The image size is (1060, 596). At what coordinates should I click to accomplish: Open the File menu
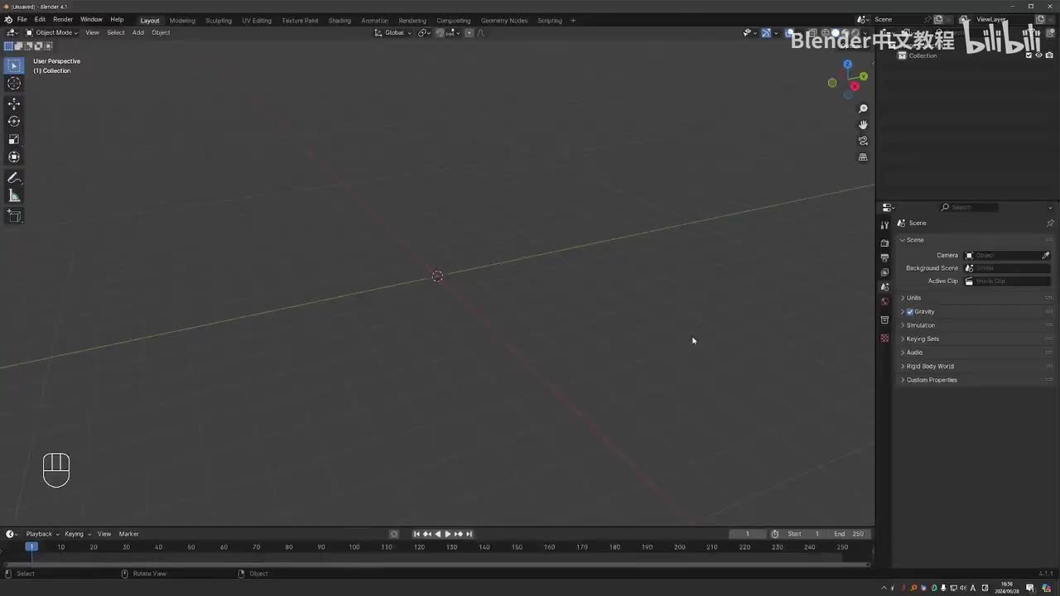22,20
